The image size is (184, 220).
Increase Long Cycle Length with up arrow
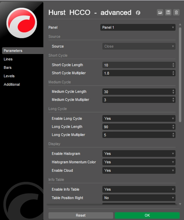173,126
